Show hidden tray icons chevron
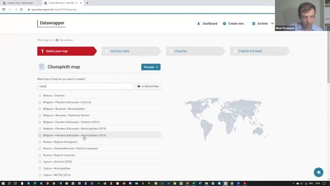This screenshot has height=186, width=330. (x=293, y=183)
